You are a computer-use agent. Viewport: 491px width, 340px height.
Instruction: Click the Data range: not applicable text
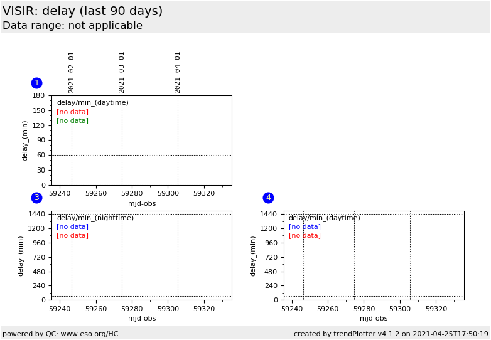72,26
